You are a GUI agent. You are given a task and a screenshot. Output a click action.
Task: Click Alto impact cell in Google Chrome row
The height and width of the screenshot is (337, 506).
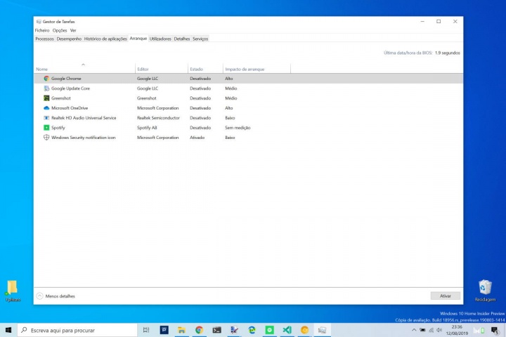click(229, 79)
